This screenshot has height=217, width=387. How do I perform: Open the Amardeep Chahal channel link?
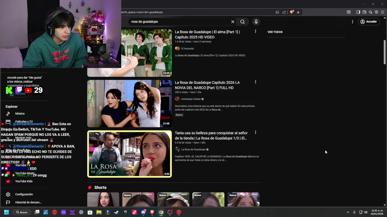pyautogui.click(x=191, y=99)
